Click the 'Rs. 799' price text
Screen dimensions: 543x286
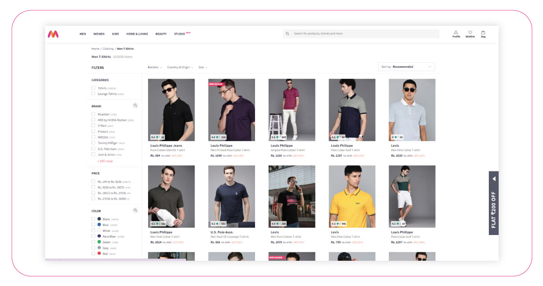click(x=336, y=242)
